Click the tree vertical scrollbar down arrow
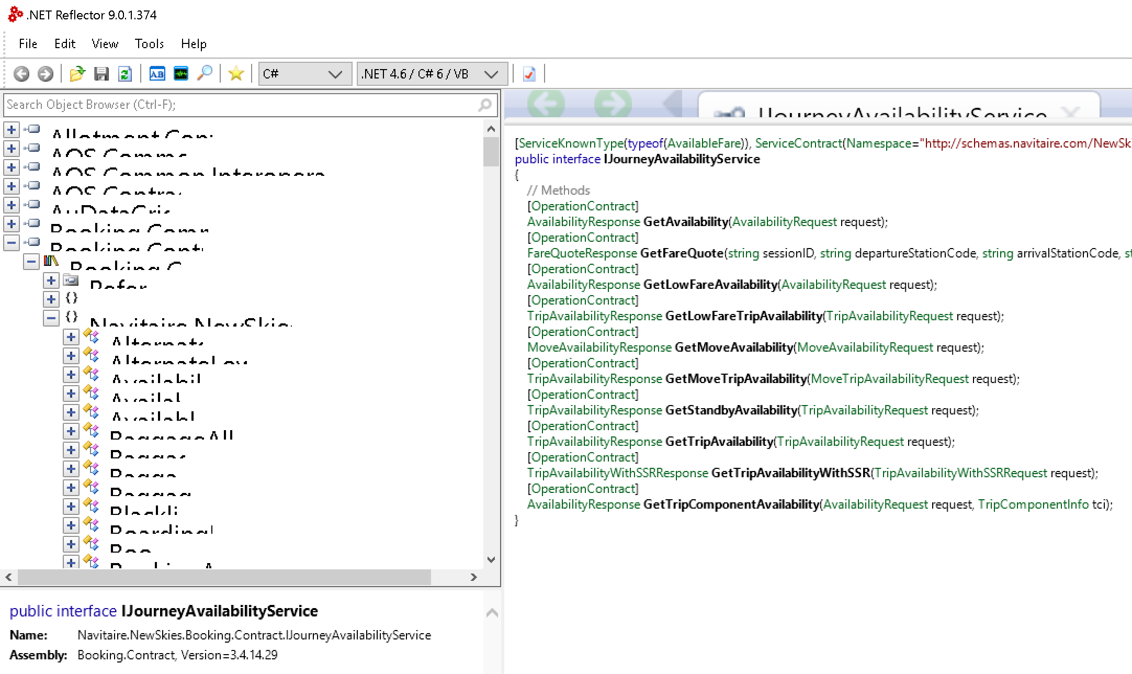This screenshot has width=1132, height=674. [x=491, y=559]
